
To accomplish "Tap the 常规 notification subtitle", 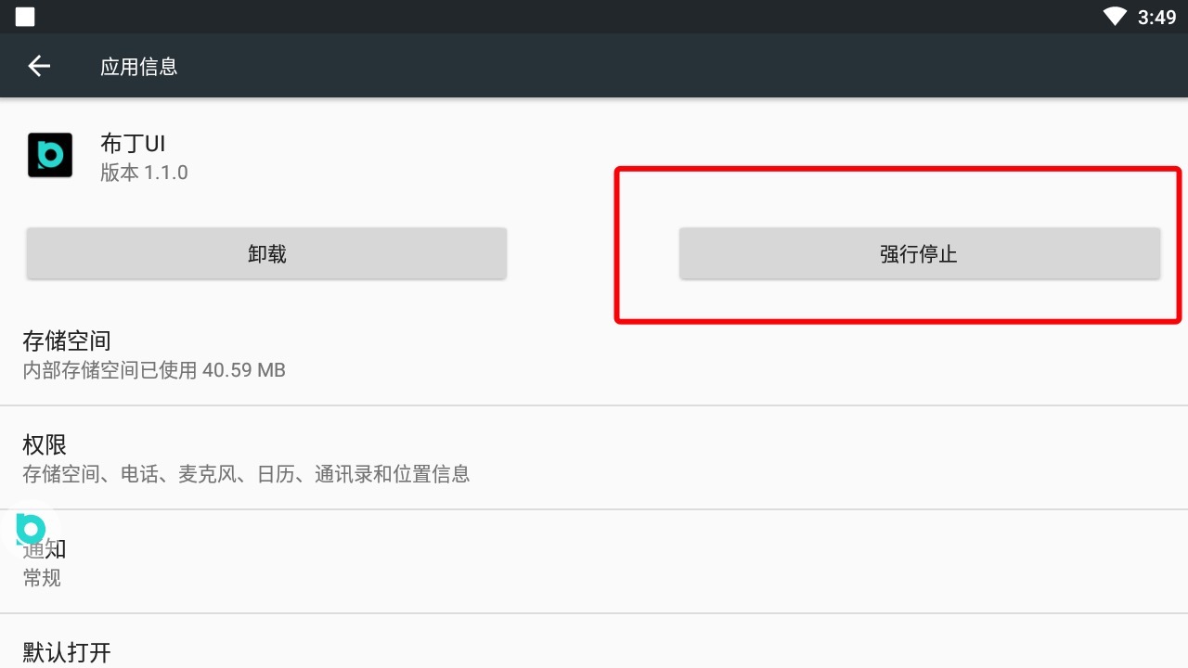I will pos(42,578).
